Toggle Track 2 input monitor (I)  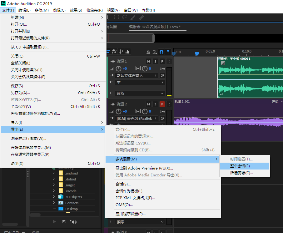(169, 104)
